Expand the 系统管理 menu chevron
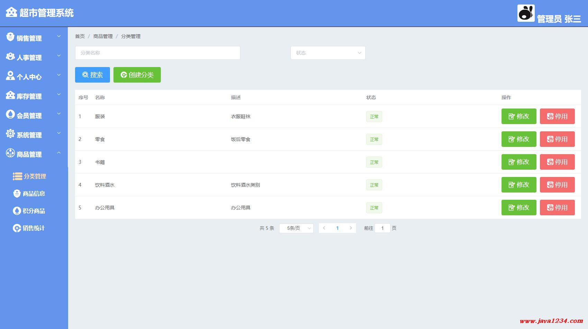Image resolution: width=588 pixels, height=329 pixels. [x=59, y=133]
